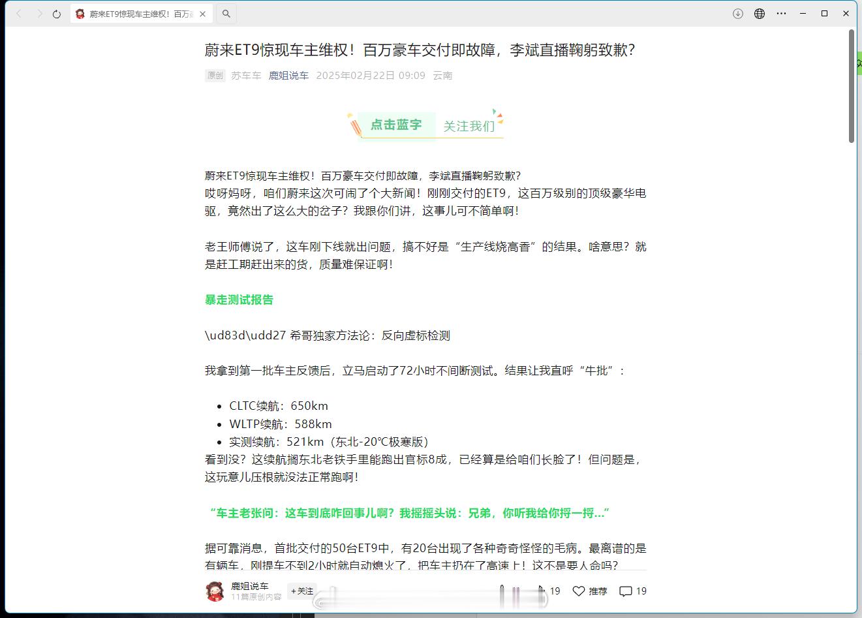Viewport: 862px width, 618px height.
Task: Click the article headline 蔚来ET9惊现车主维权
Action: [x=420, y=50]
